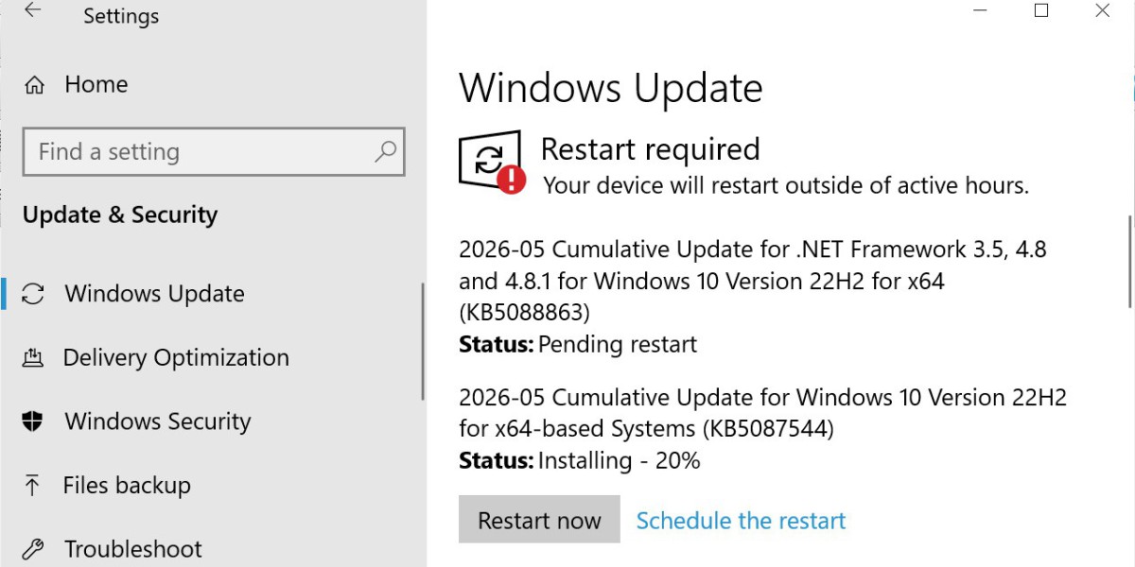This screenshot has height=567, width=1135.
Task: Focus the Find a setting box
Action: tap(214, 152)
